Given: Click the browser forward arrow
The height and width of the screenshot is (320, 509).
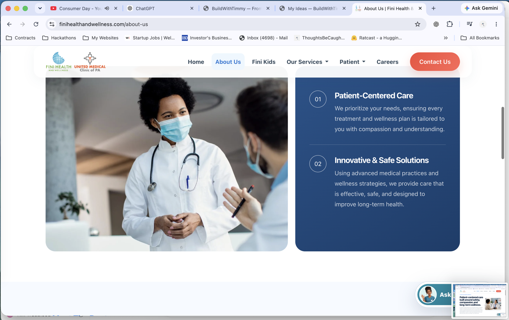Looking at the screenshot, I should [x=22, y=24].
